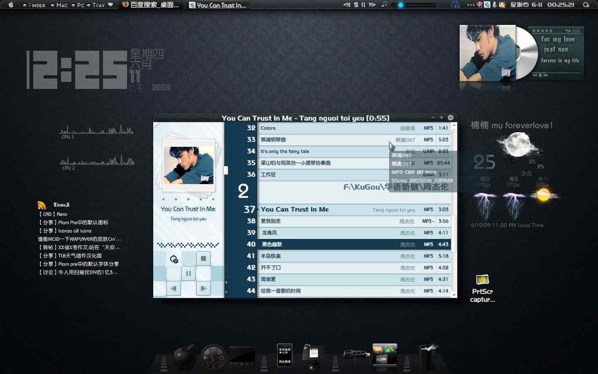
Task: Select track 38 爱我别走
Action: (355, 221)
